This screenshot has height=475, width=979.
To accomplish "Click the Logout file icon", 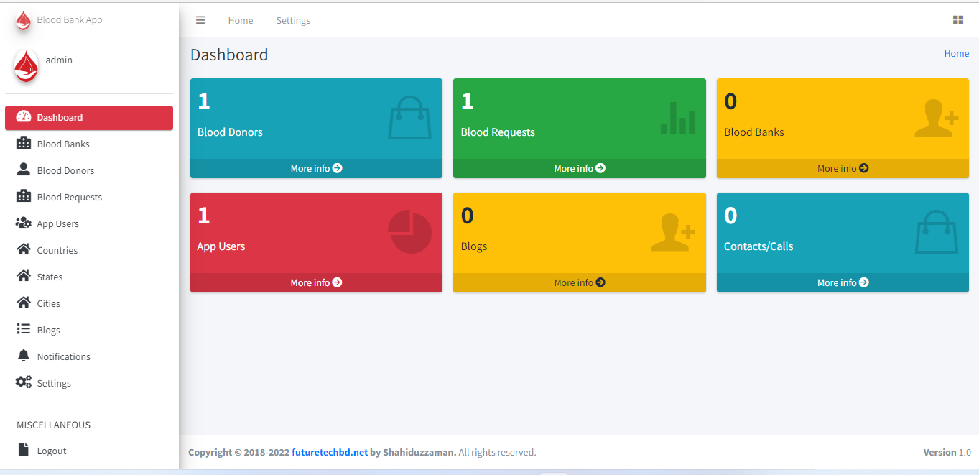I will [x=24, y=450].
